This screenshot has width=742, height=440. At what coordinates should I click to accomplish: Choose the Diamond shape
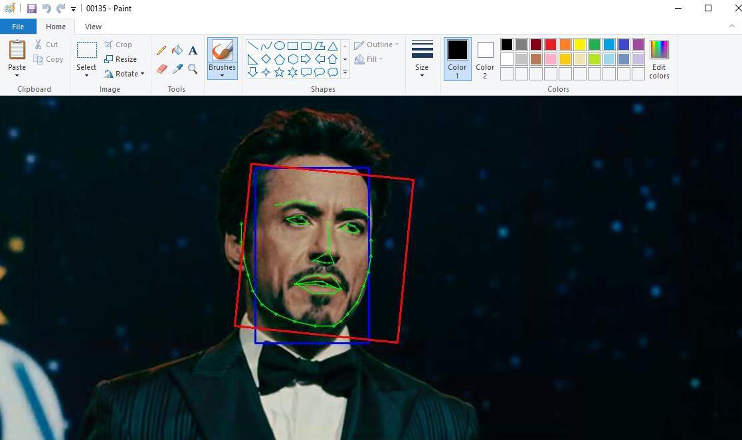pos(266,59)
